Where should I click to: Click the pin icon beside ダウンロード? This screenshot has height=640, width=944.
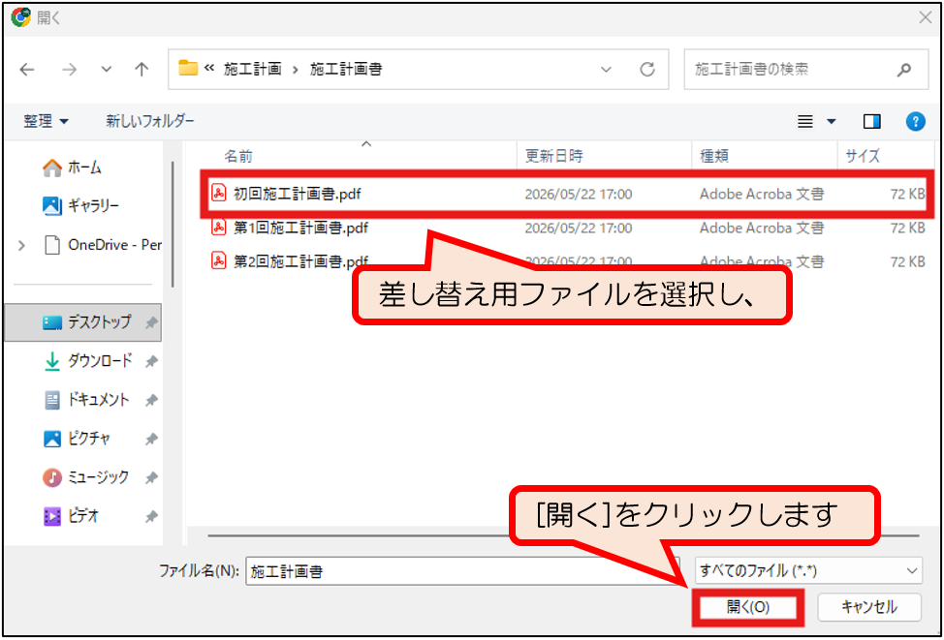coord(151,361)
